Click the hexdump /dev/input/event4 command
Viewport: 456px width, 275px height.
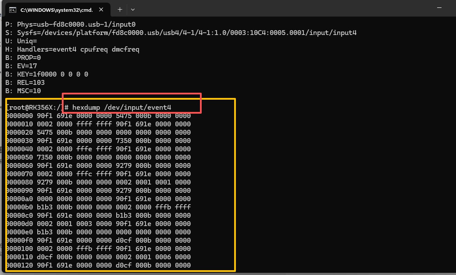(122, 107)
